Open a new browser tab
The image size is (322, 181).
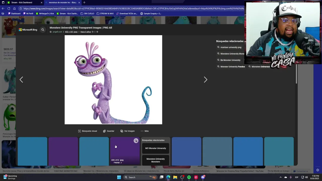84,3
